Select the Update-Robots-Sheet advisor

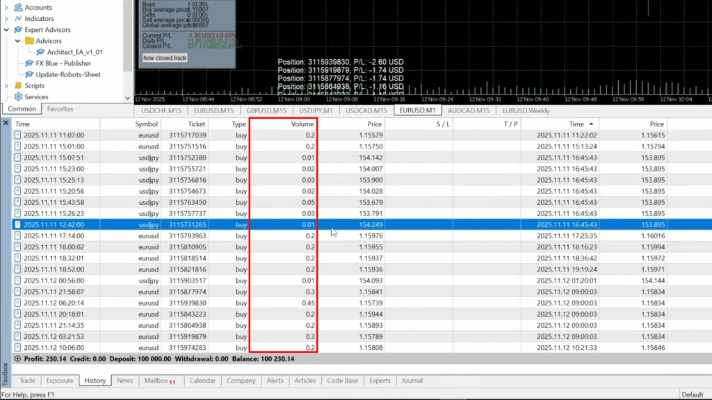pyautogui.click(x=68, y=74)
